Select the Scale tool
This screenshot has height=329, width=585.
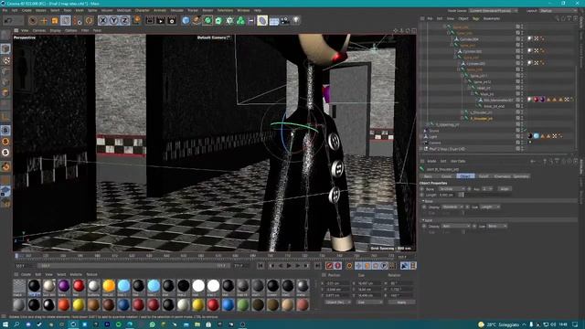click(x=55, y=20)
